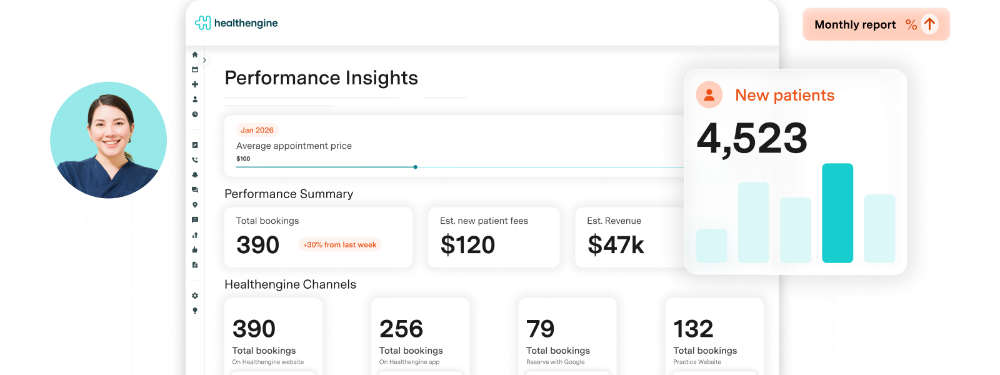Click the notification bell icon in sidebar
Screen dimensions: 1000x375
click(x=195, y=175)
